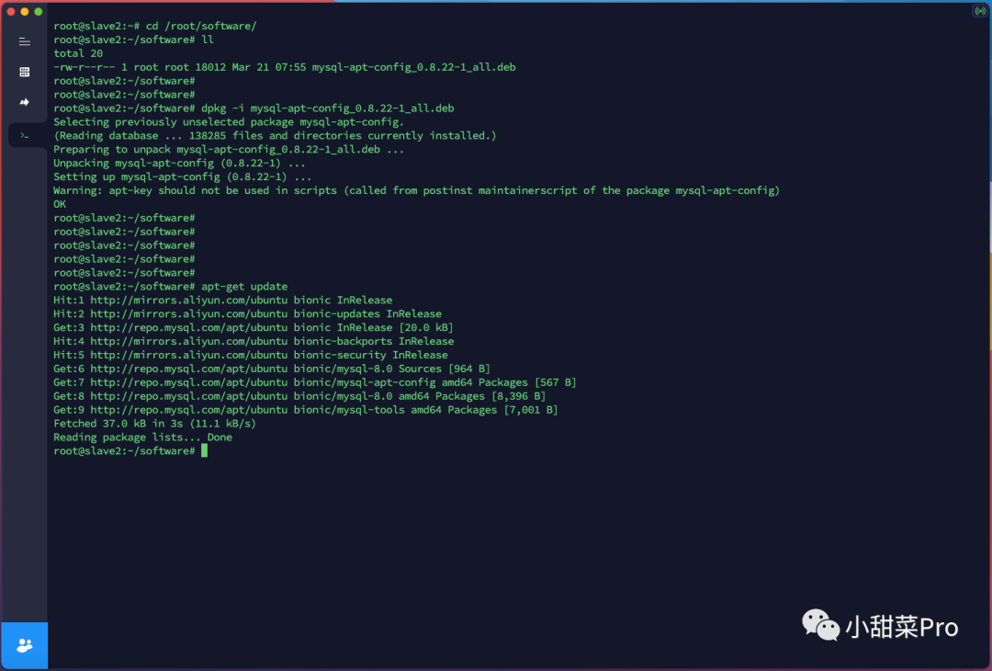Screen dimensions: 992x671
Task: Open the port forwarding arrow icon
Action: pos(25,102)
